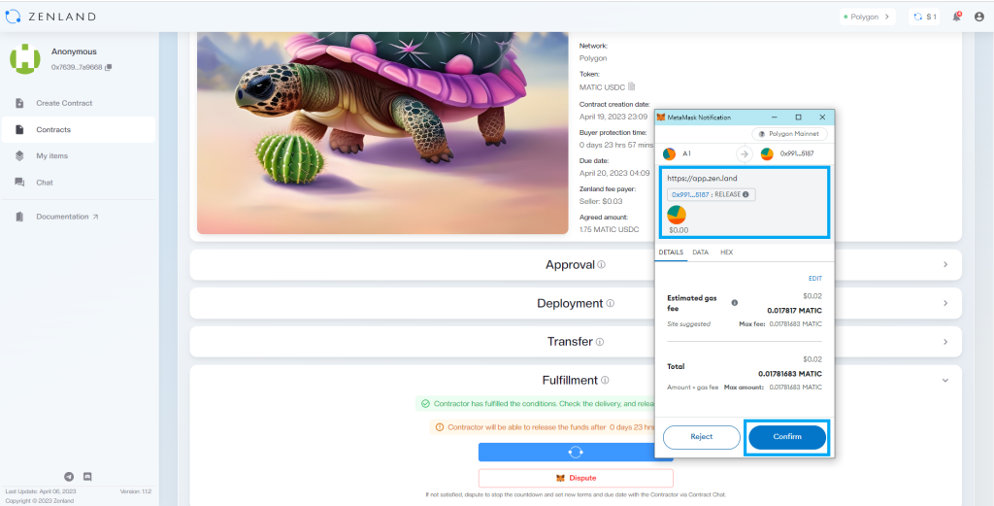Click recipient 0x991...5187 account in MetaMask

[x=786, y=153]
